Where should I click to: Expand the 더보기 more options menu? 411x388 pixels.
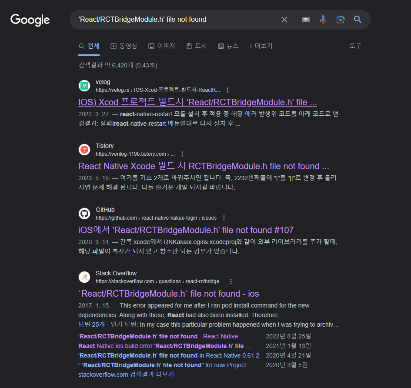261,46
